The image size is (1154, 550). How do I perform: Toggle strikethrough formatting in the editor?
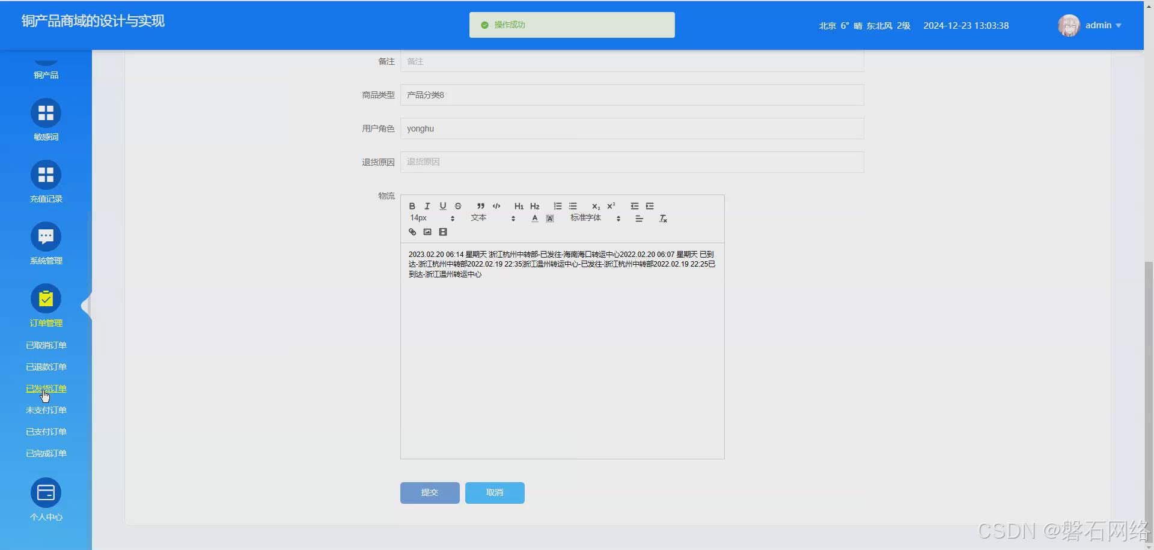458,206
